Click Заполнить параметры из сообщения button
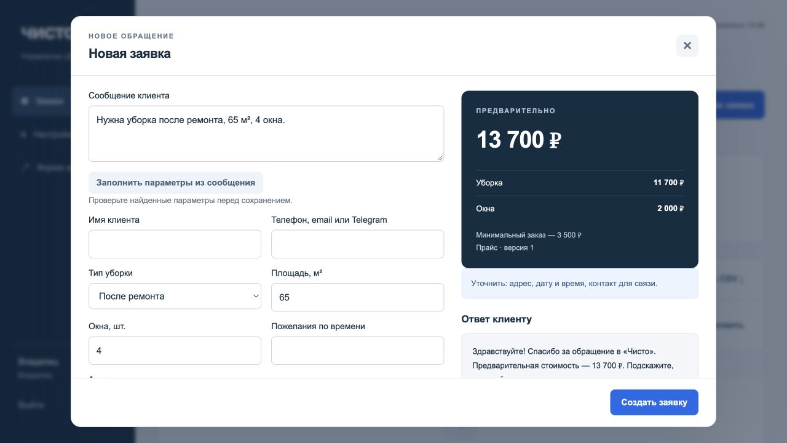Image resolution: width=787 pixels, height=443 pixels. (x=176, y=183)
